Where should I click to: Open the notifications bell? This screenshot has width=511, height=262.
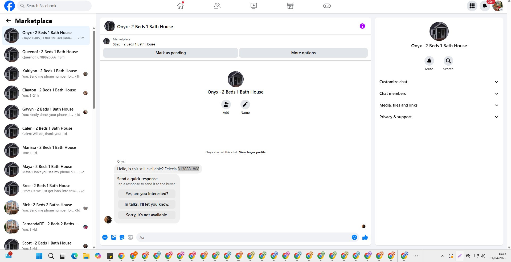(485, 6)
